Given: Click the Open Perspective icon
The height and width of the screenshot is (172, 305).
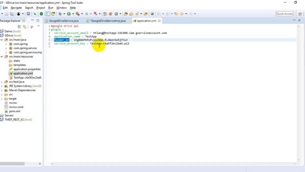Looking at the screenshot, I should pos(300,14).
